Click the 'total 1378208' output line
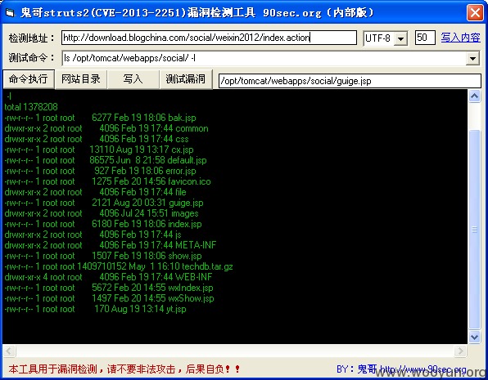Screen dimensions: 488x380 [x=31, y=107]
